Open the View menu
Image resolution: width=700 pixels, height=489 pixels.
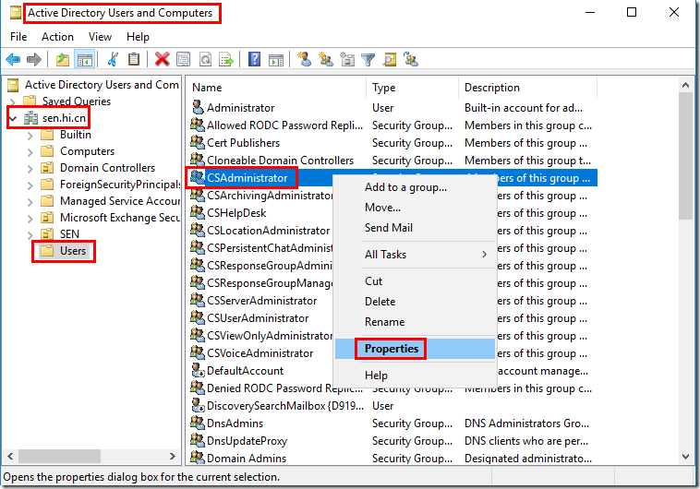100,37
